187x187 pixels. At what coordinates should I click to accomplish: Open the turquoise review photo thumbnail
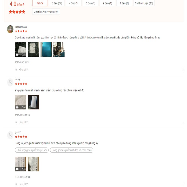46,49
